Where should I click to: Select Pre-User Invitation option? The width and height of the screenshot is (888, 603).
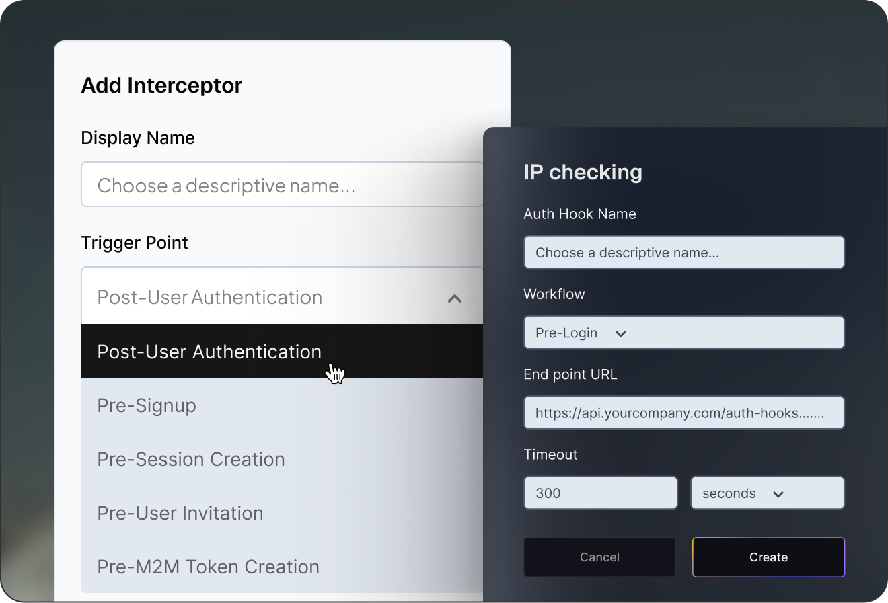[282, 513]
